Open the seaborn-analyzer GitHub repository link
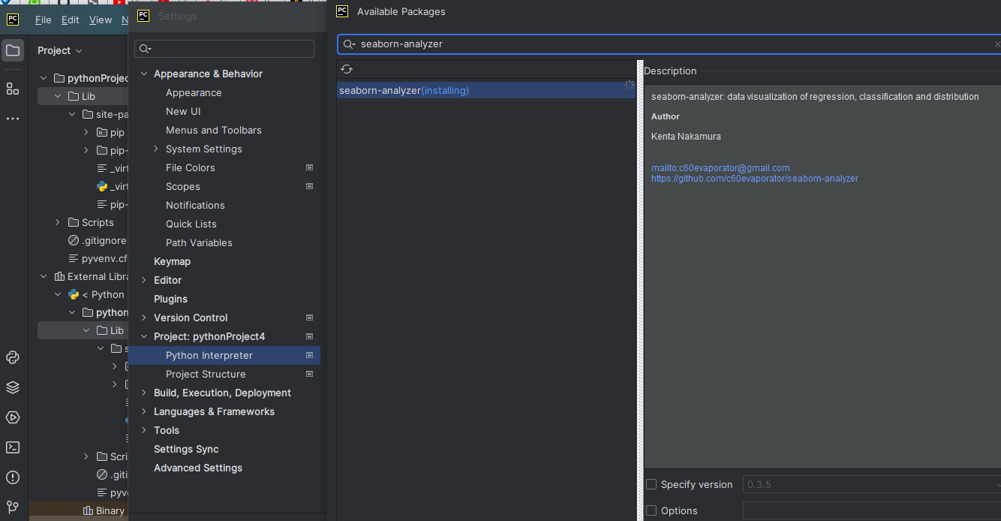 (755, 179)
